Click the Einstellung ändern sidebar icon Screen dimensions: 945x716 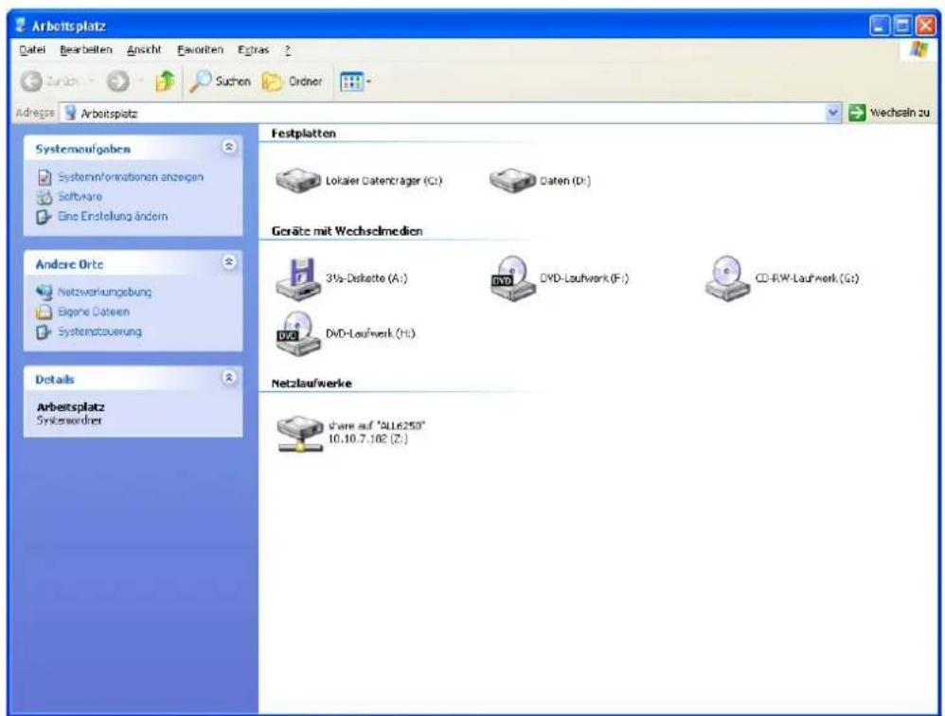tap(44, 216)
